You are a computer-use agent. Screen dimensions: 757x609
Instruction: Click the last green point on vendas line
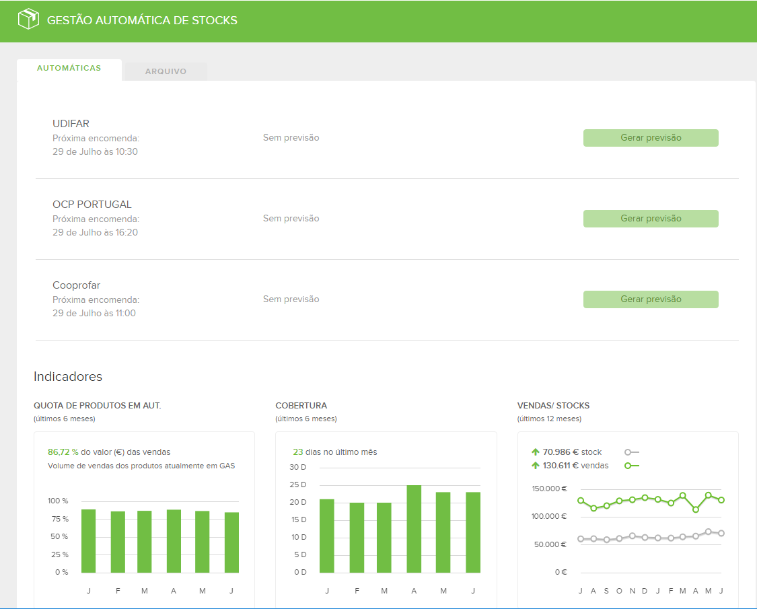(721, 500)
